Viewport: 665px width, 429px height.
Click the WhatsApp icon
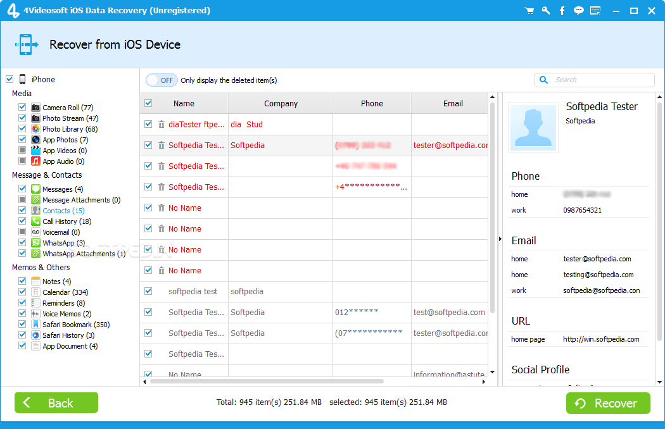click(36, 243)
